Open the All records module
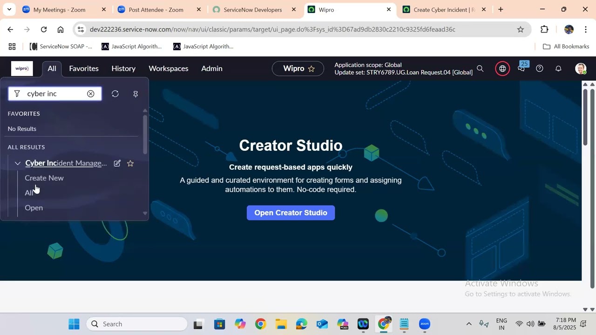The width and height of the screenshot is (596, 335). [29, 193]
